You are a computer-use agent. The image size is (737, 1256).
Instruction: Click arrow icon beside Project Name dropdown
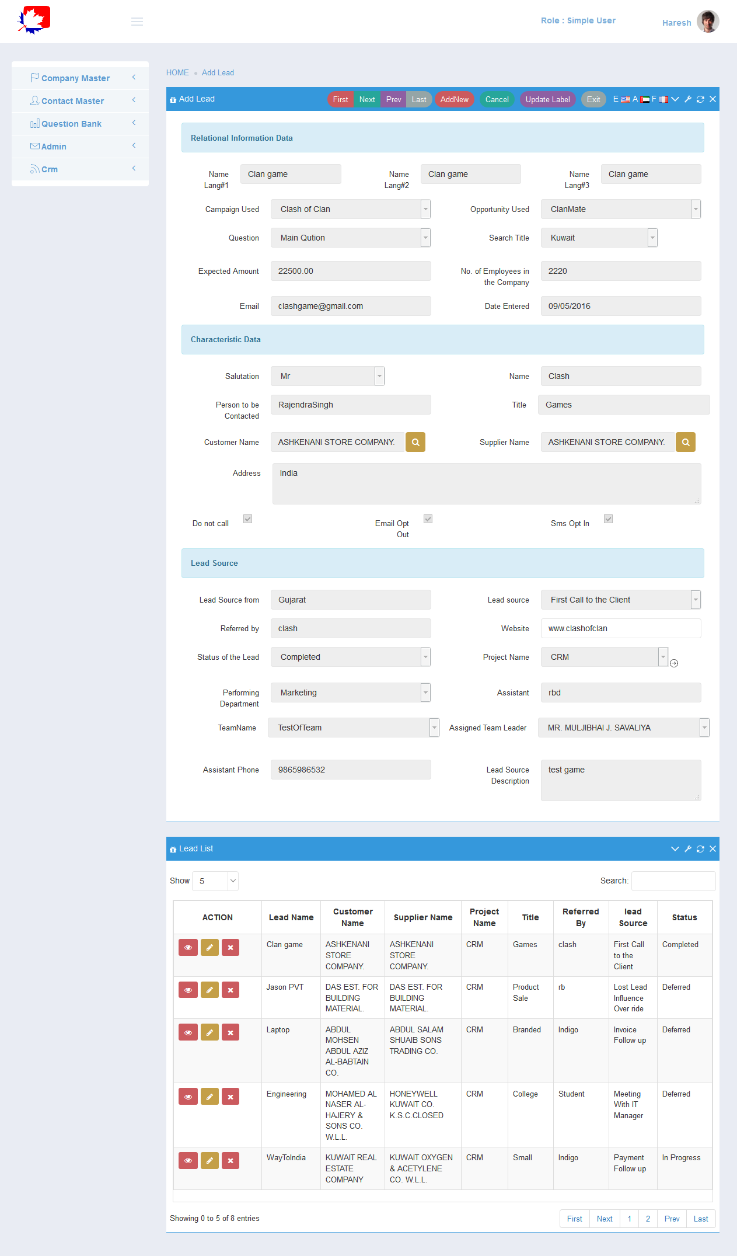click(674, 663)
